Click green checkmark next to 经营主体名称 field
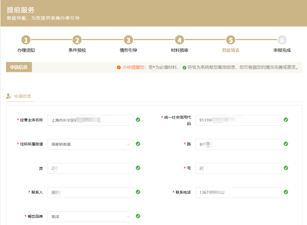Viewport: 307px width, 225px height. (138, 120)
